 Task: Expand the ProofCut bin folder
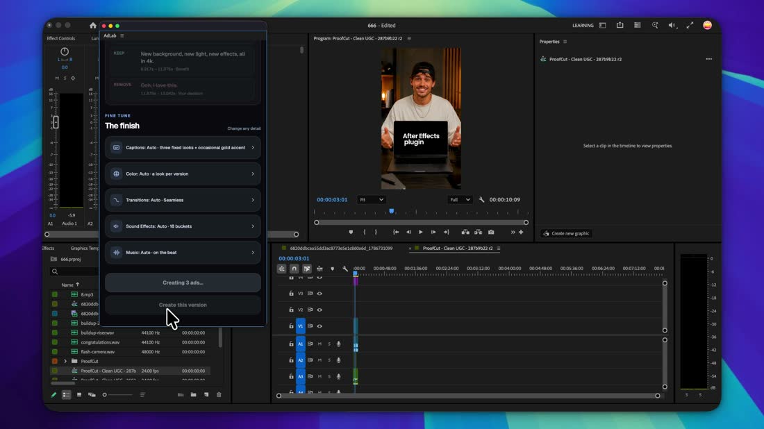point(65,361)
